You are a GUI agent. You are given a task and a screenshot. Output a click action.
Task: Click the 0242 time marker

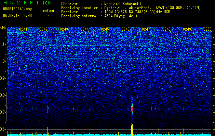[43, 29]
